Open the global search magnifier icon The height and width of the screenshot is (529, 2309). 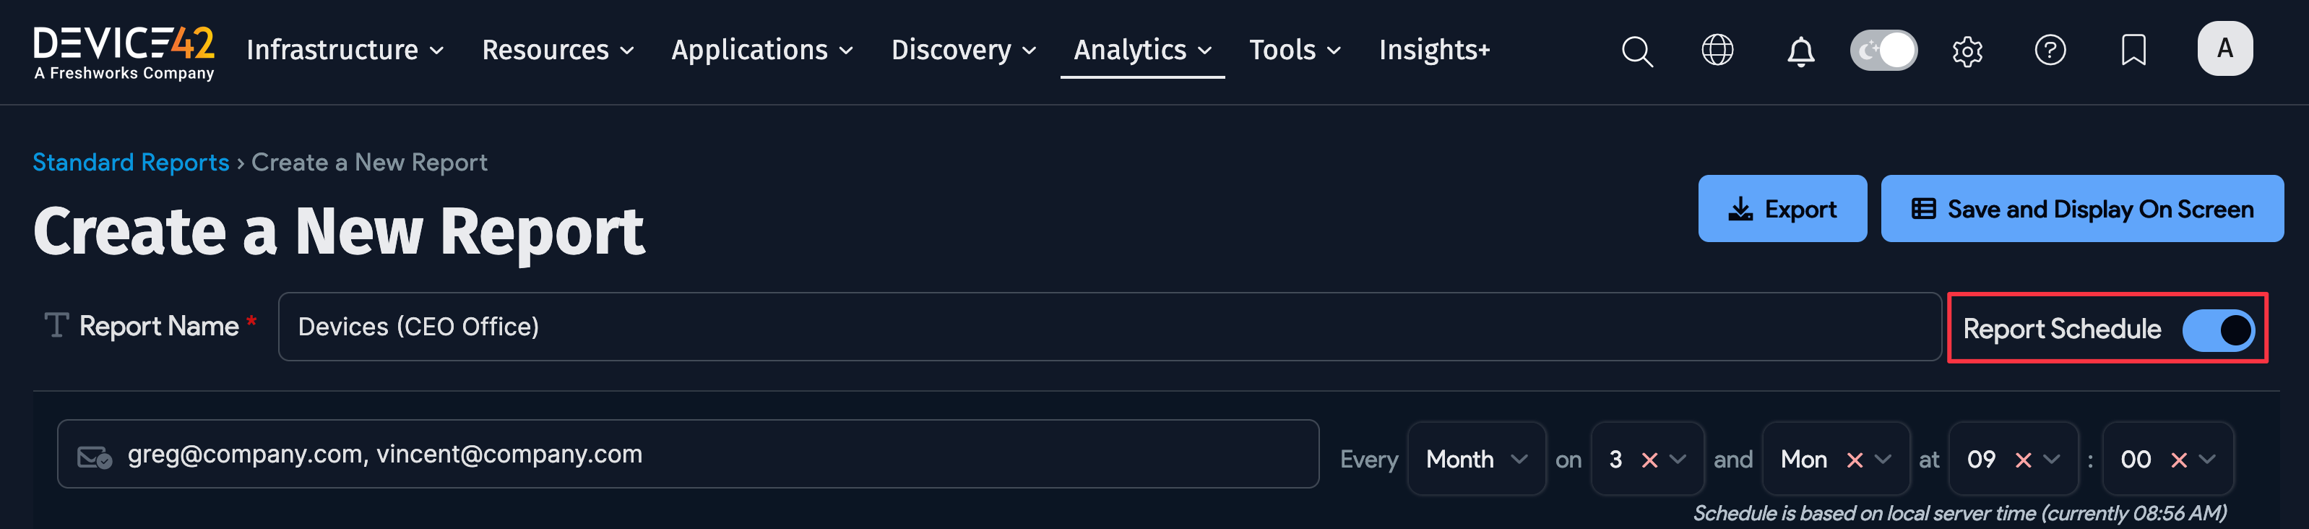1636,51
